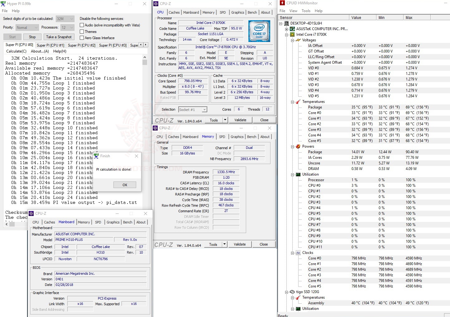Open the About...(A) menu in Hyper PI
This screenshot has height=317, width=450.
40,51
